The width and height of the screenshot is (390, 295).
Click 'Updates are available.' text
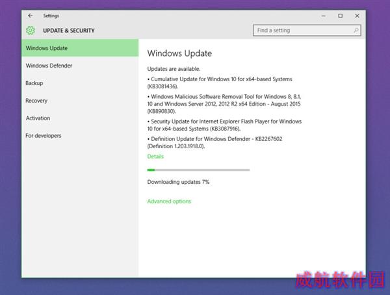(174, 69)
